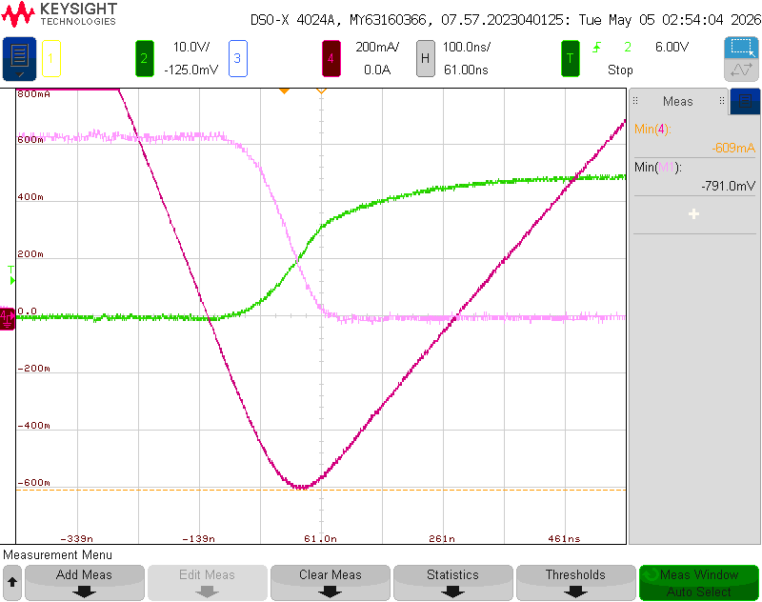This screenshot has height=602, width=762.
Task: Open the Thresholds softkey menu
Action: pyautogui.click(x=576, y=582)
